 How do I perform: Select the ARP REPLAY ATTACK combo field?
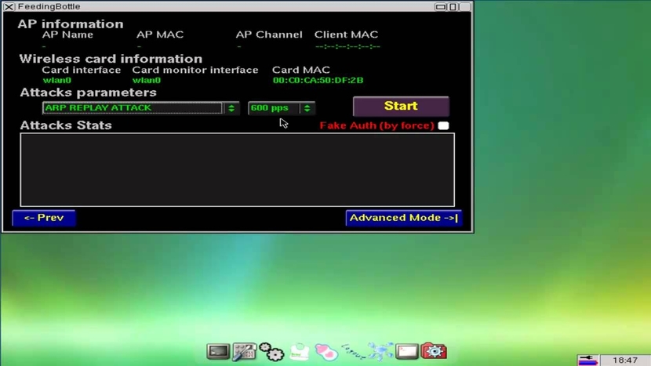(x=133, y=108)
